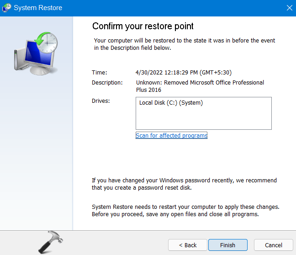
Task: Click the Drives: label
Action: tap(101, 100)
